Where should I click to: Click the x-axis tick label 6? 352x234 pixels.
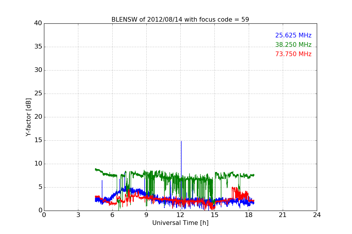click(x=112, y=215)
